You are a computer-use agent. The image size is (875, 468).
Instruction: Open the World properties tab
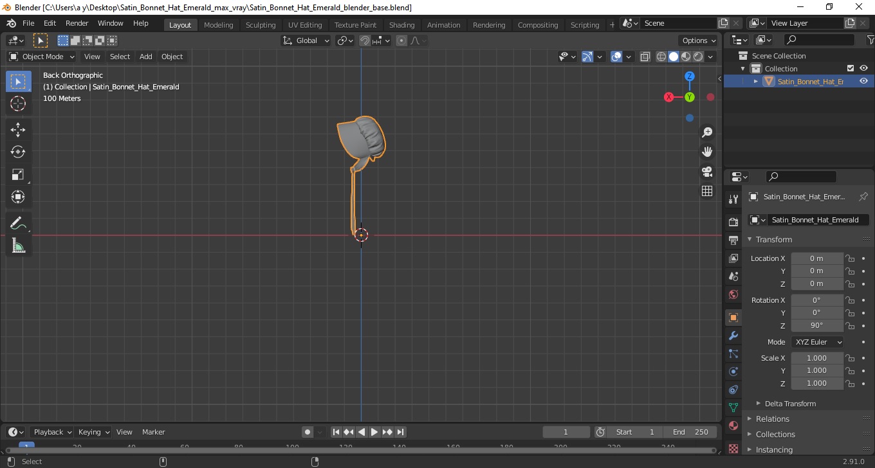[733, 294]
